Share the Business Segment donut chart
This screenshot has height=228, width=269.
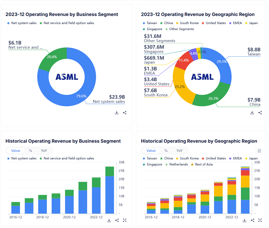tap(125, 113)
